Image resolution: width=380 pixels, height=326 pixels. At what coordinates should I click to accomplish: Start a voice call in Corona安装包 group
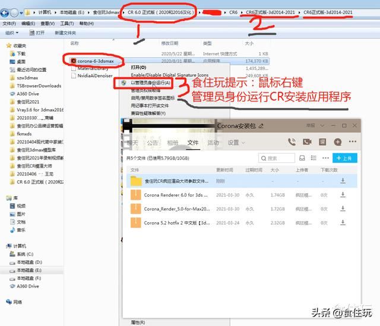(x=292, y=142)
